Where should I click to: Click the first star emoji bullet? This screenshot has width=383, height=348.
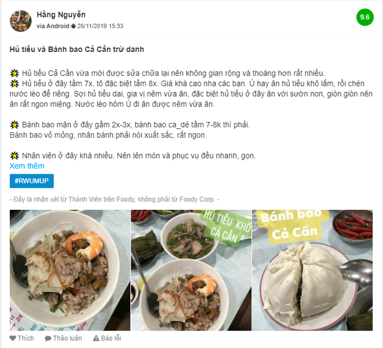click(15, 73)
